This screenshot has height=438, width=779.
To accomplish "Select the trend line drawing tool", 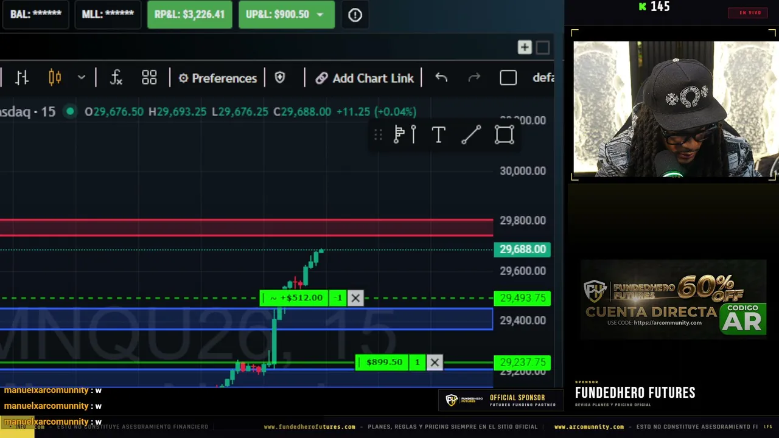I will tap(471, 134).
